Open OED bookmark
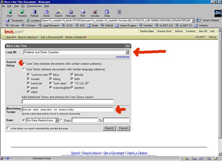 point(80,25)
